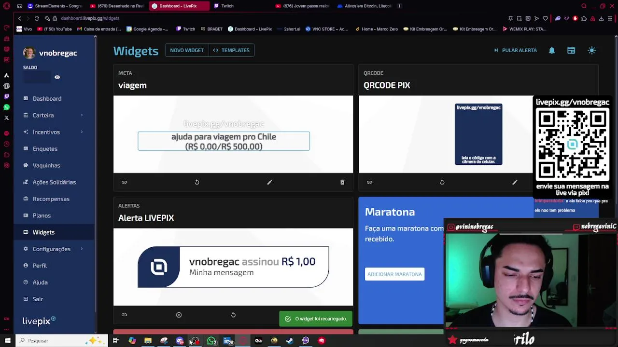Open the BRABET bookmark
This screenshot has height=347, width=618.
click(211, 29)
